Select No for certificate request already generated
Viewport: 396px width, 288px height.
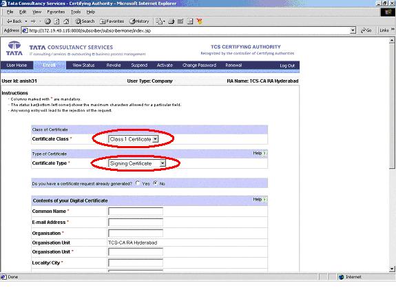(x=156, y=183)
